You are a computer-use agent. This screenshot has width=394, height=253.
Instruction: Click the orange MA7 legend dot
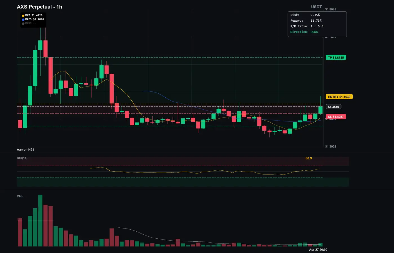click(x=23, y=16)
